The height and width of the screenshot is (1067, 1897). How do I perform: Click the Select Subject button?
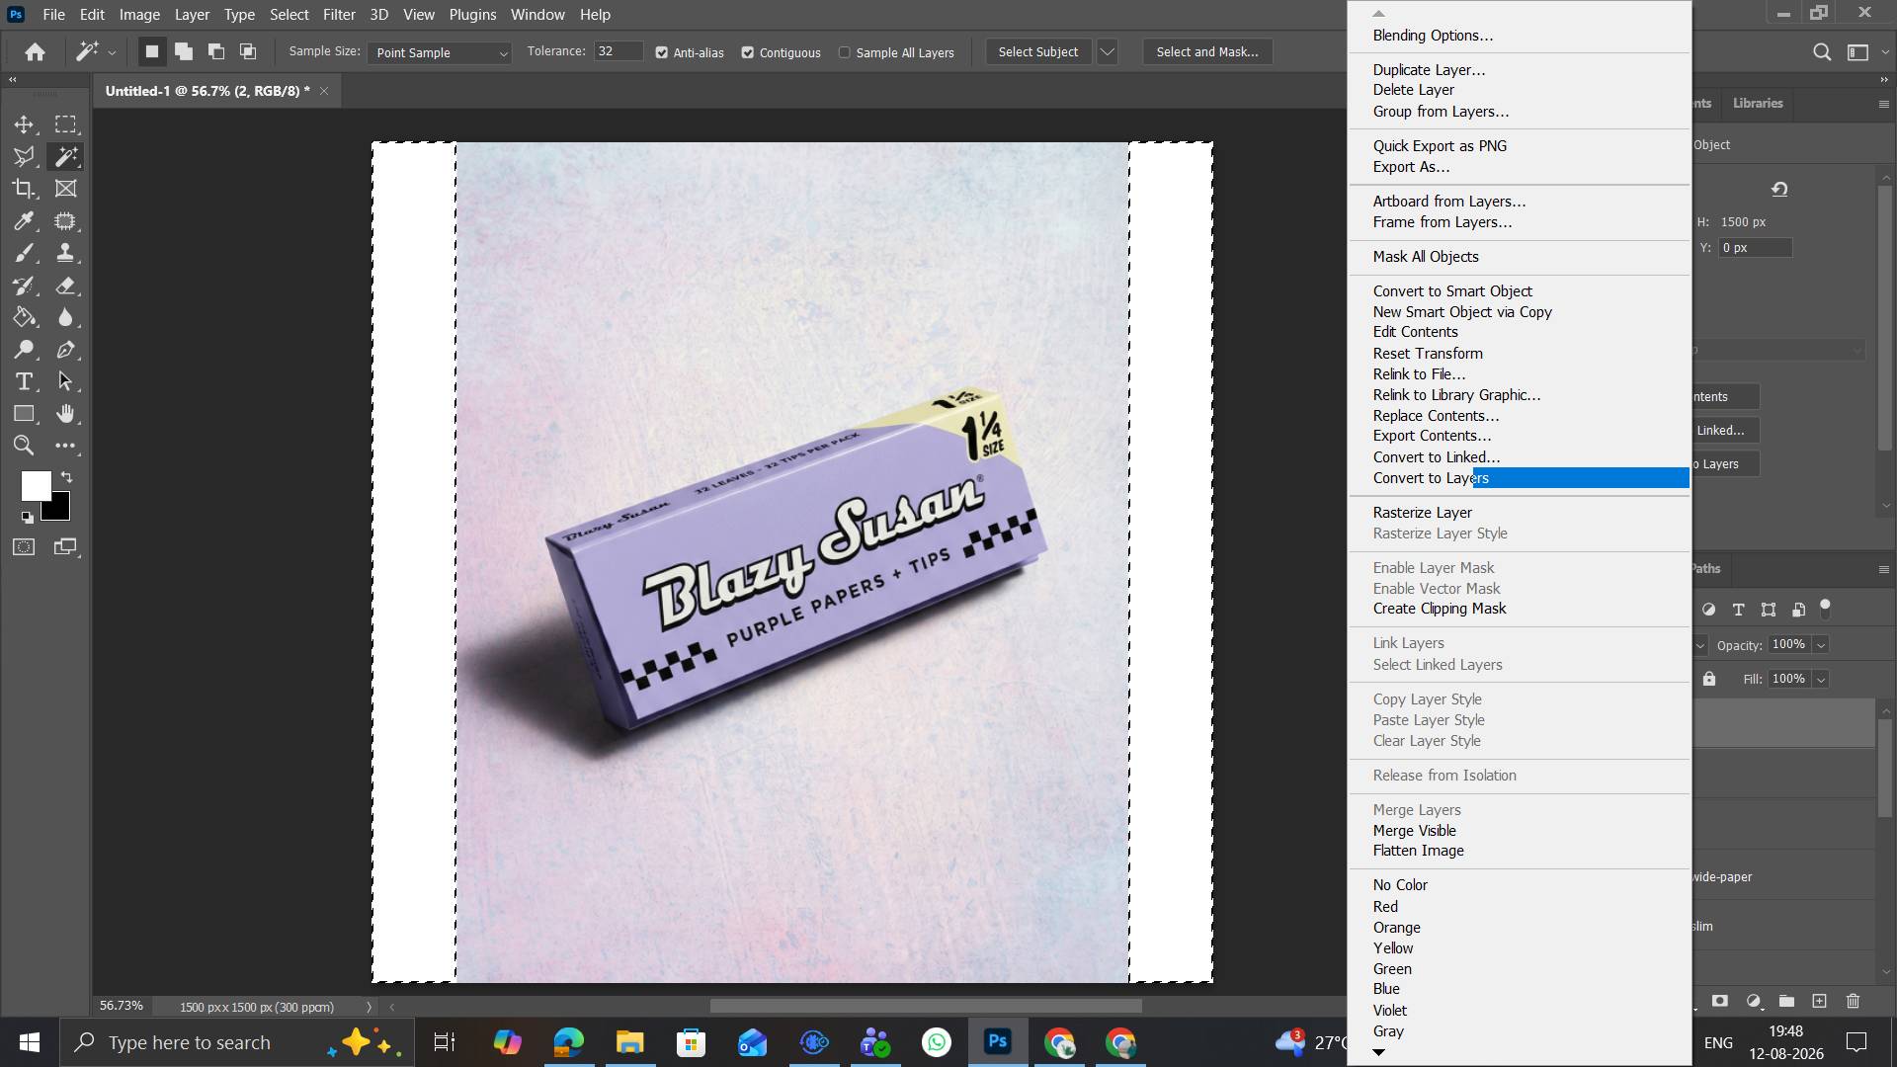1038,51
